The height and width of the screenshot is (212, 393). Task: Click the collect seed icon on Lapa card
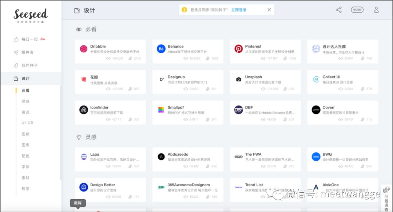[x=130, y=167]
